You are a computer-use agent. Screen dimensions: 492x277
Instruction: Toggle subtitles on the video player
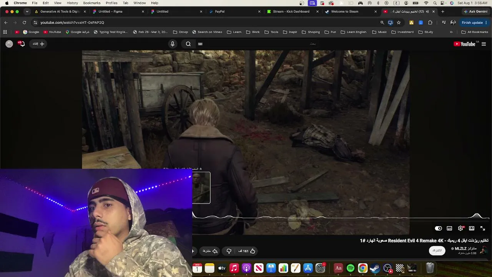449,228
